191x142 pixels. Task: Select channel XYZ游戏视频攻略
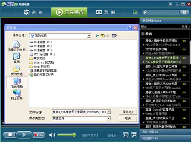pyautogui.click(x=156, y=49)
